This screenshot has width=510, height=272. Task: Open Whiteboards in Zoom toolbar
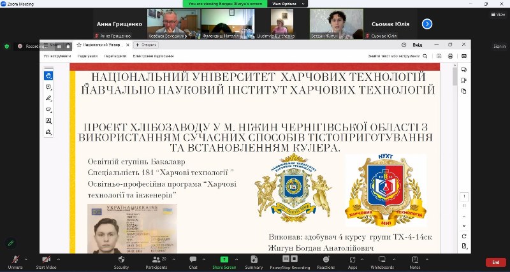[382, 262]
